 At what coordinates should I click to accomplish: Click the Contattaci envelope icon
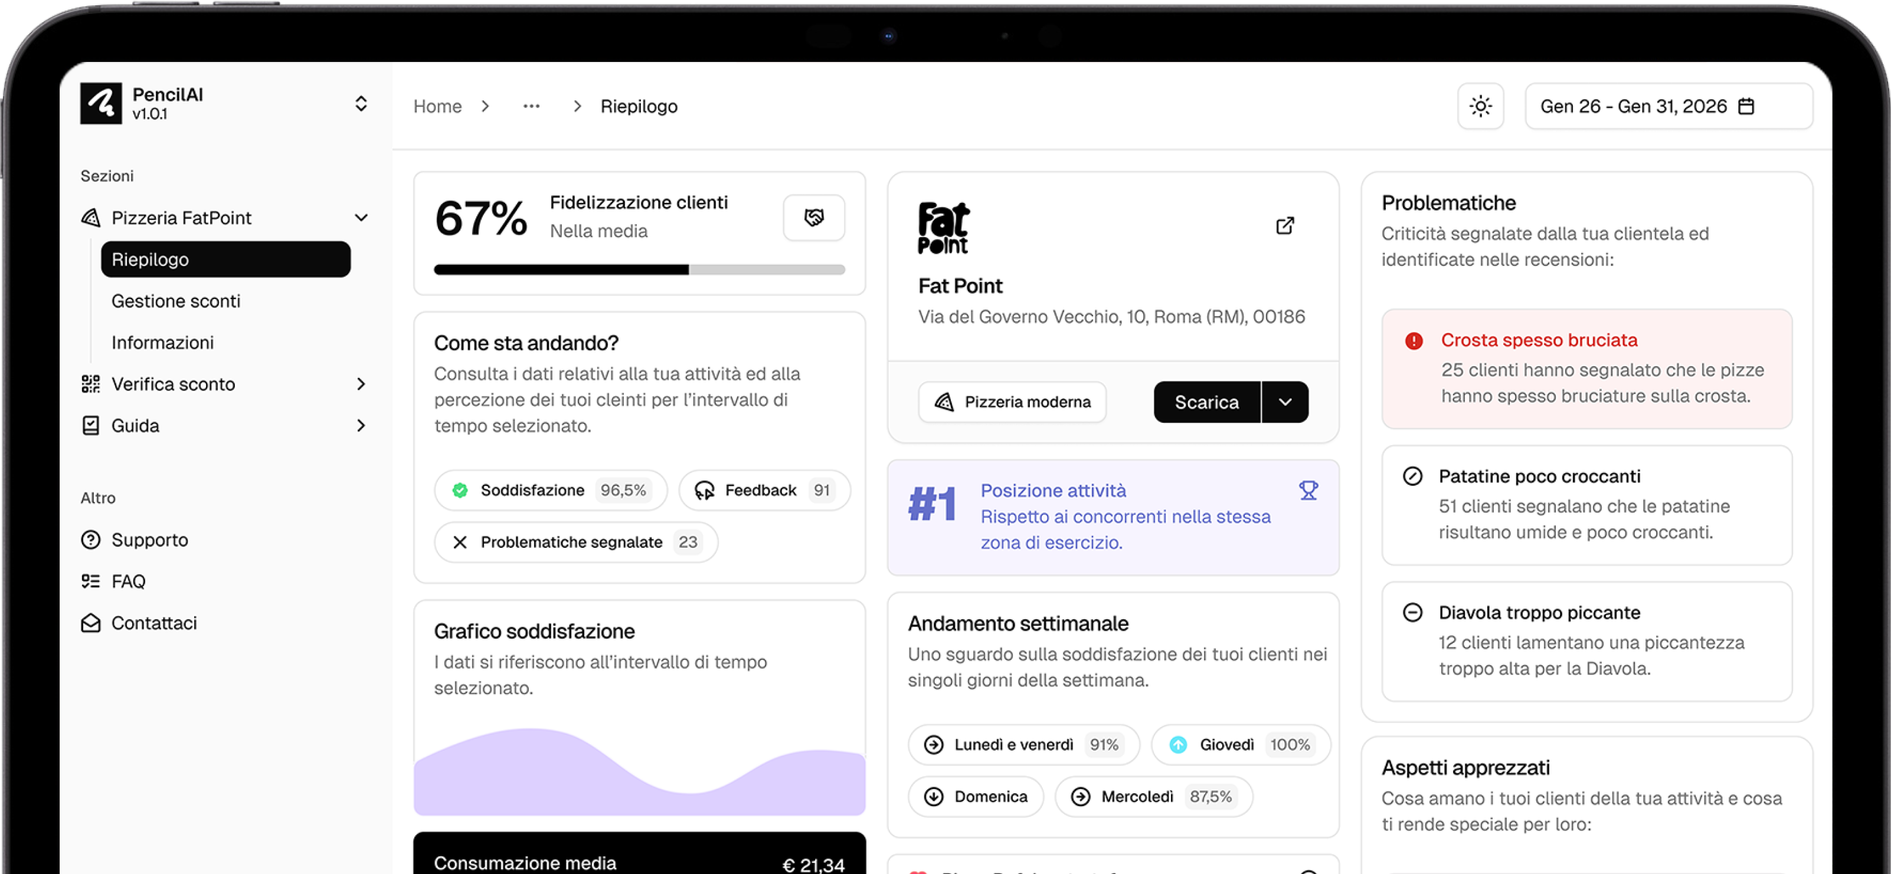coord(90,623)
